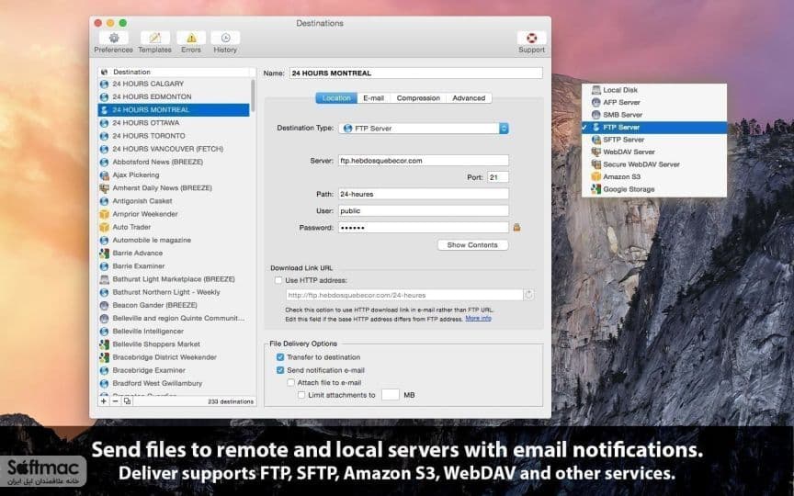Select 24 HOURS EDMONTON in list
Image resolution: width=794 pixels, height=496 pixels.
click(174, 96)
